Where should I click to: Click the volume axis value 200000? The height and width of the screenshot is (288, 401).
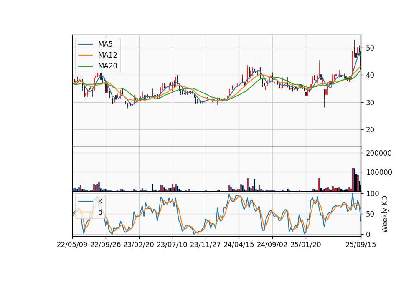pos(379,153)
